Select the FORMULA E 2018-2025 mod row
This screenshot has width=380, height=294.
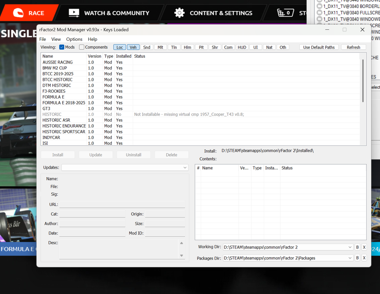point(200,103)
